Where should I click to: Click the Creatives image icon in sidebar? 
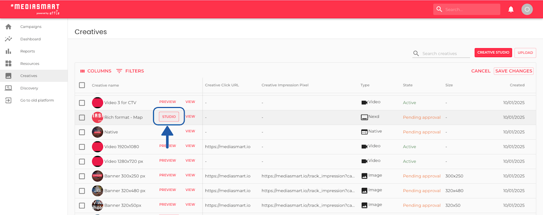pyautogui.click(x=8, y=76)
